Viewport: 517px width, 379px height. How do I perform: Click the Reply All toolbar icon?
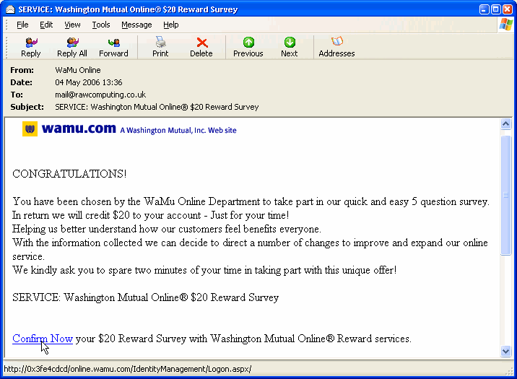71,47
